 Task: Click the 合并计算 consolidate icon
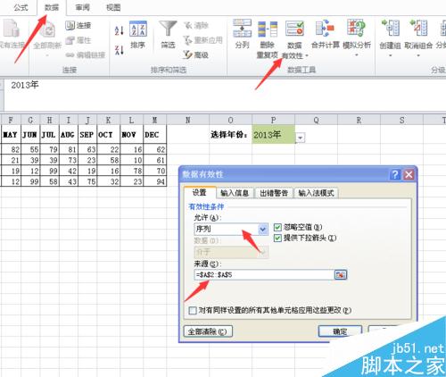(x=325, y=29)
